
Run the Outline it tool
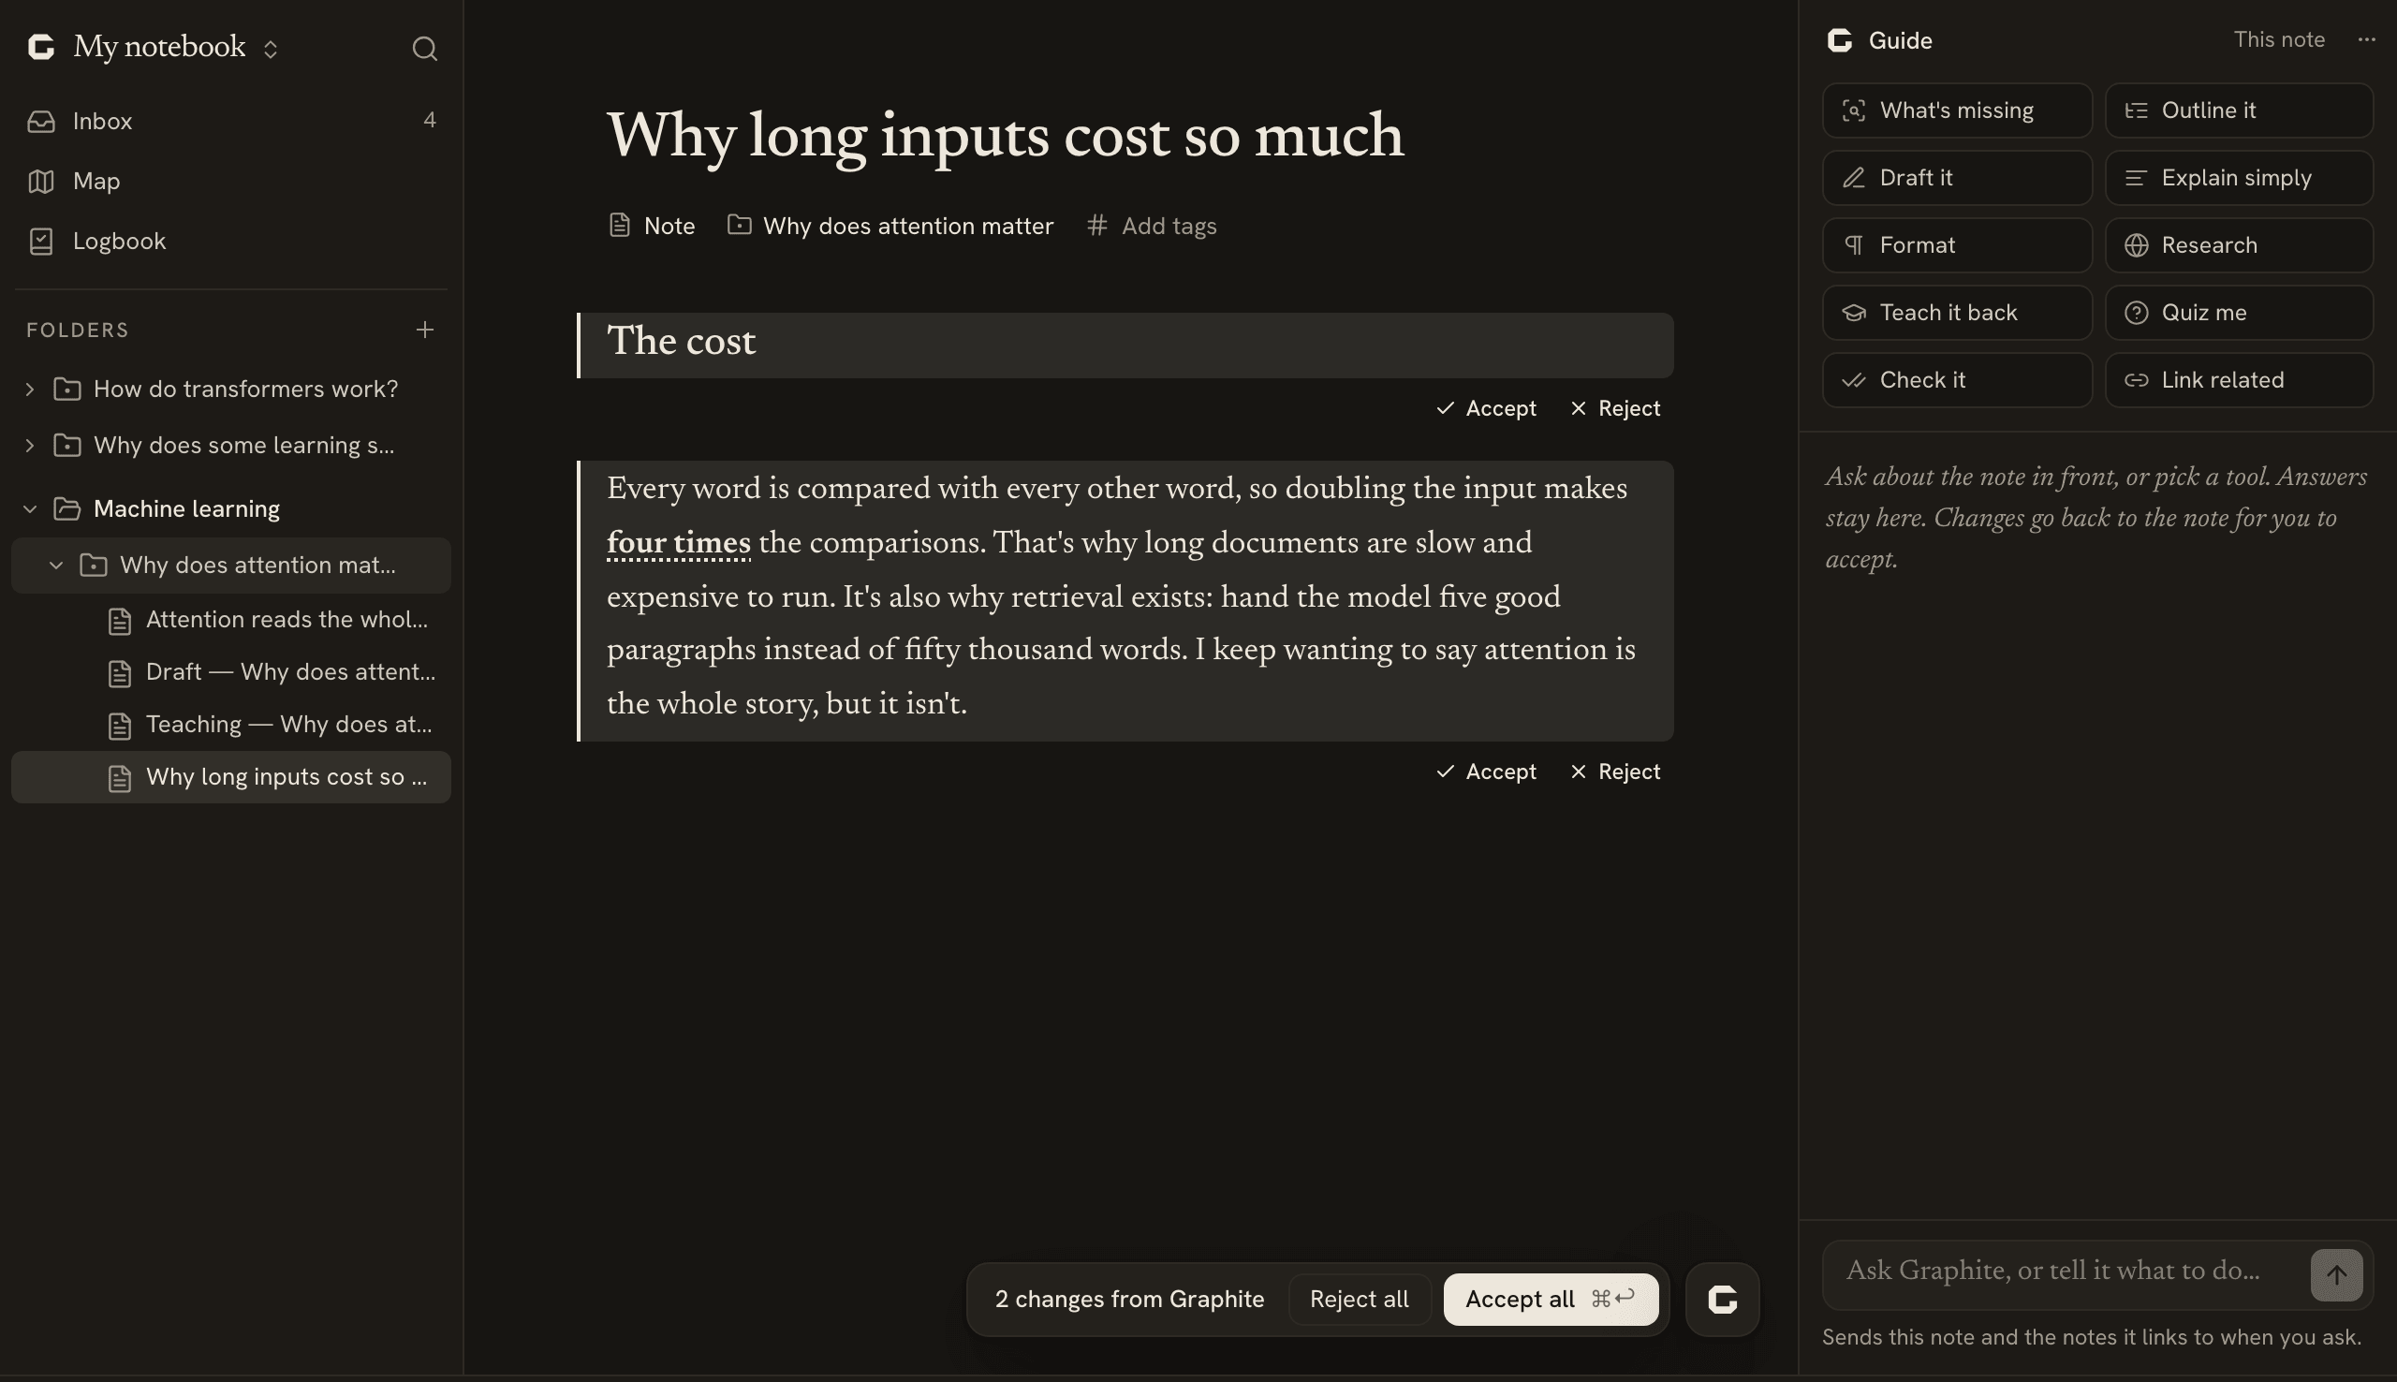point(2239,110)
